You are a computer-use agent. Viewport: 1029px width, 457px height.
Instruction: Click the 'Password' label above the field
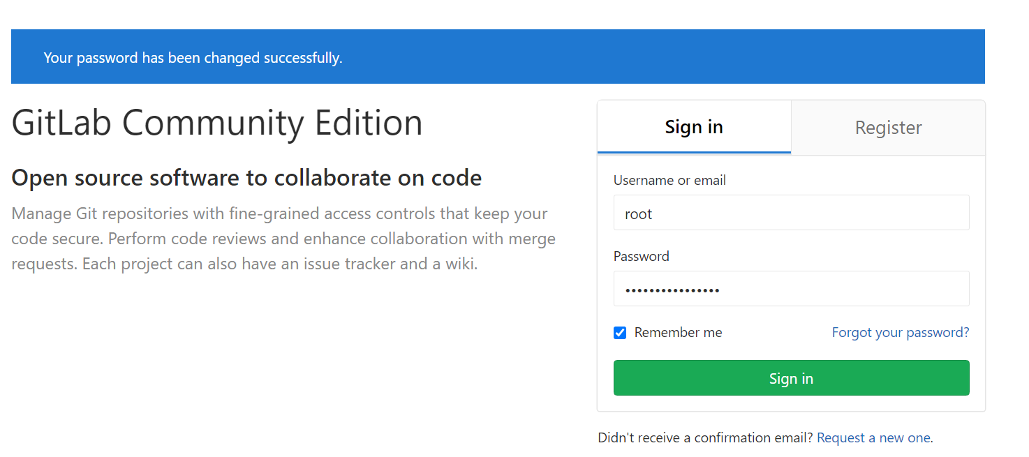click(x=641, y=257)
